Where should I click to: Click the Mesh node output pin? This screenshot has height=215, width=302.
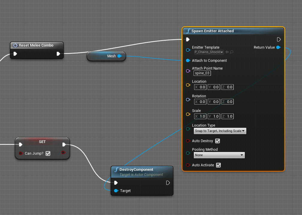click(119, 56)
